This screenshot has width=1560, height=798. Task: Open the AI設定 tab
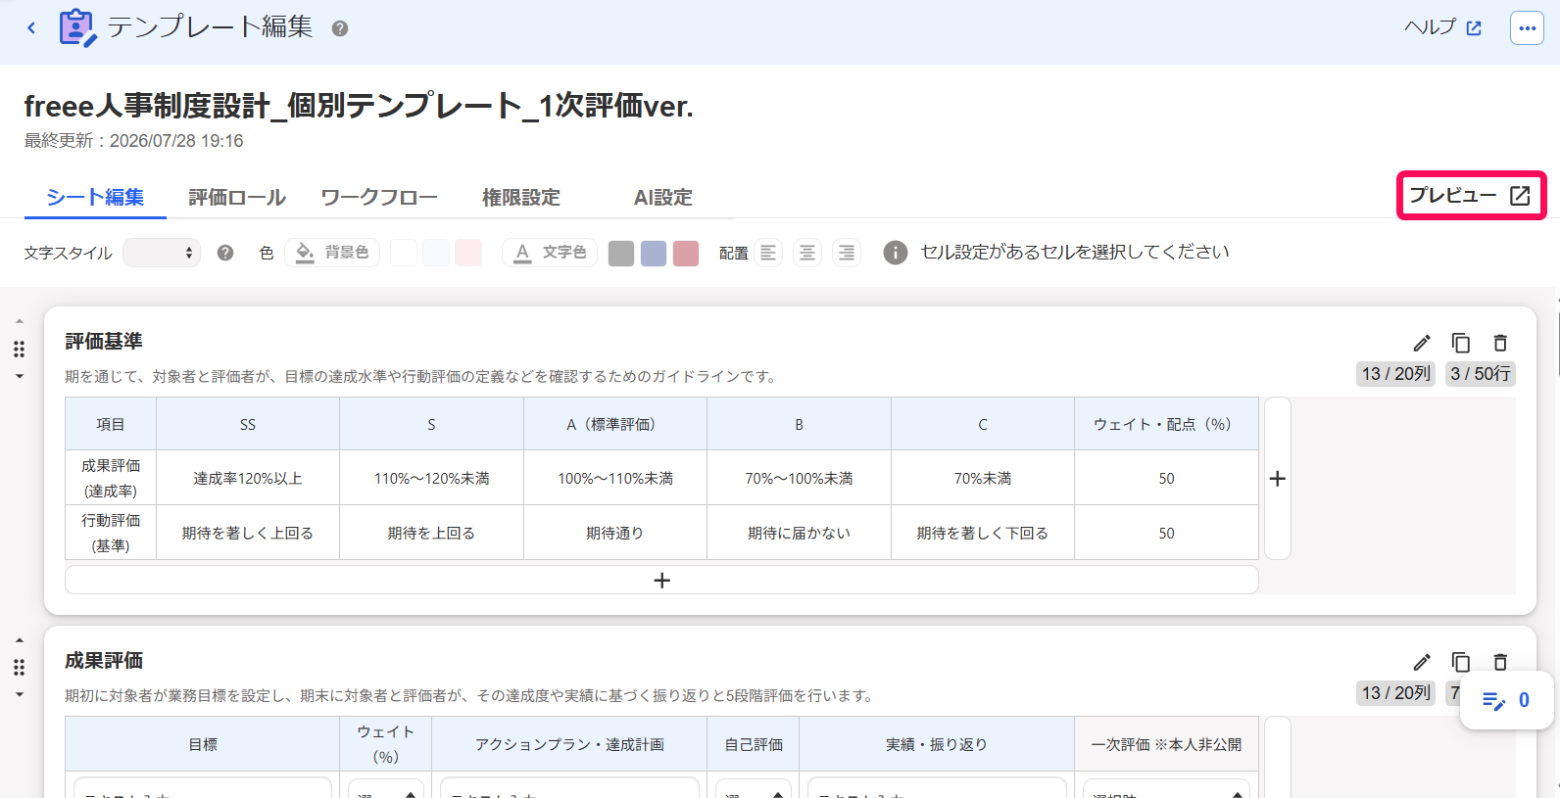663,197
